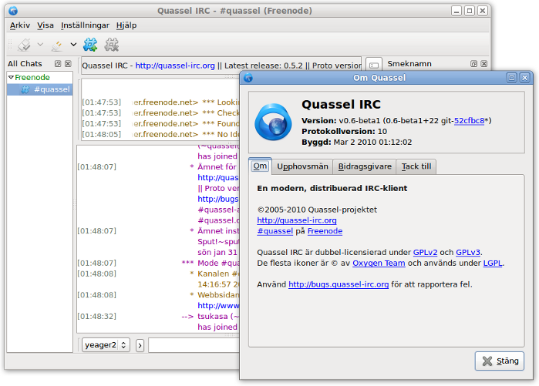This screenshot has width=539, height=386.
Task: Click the #quassel channel icon in list
Action: click(x=25, y=89)
